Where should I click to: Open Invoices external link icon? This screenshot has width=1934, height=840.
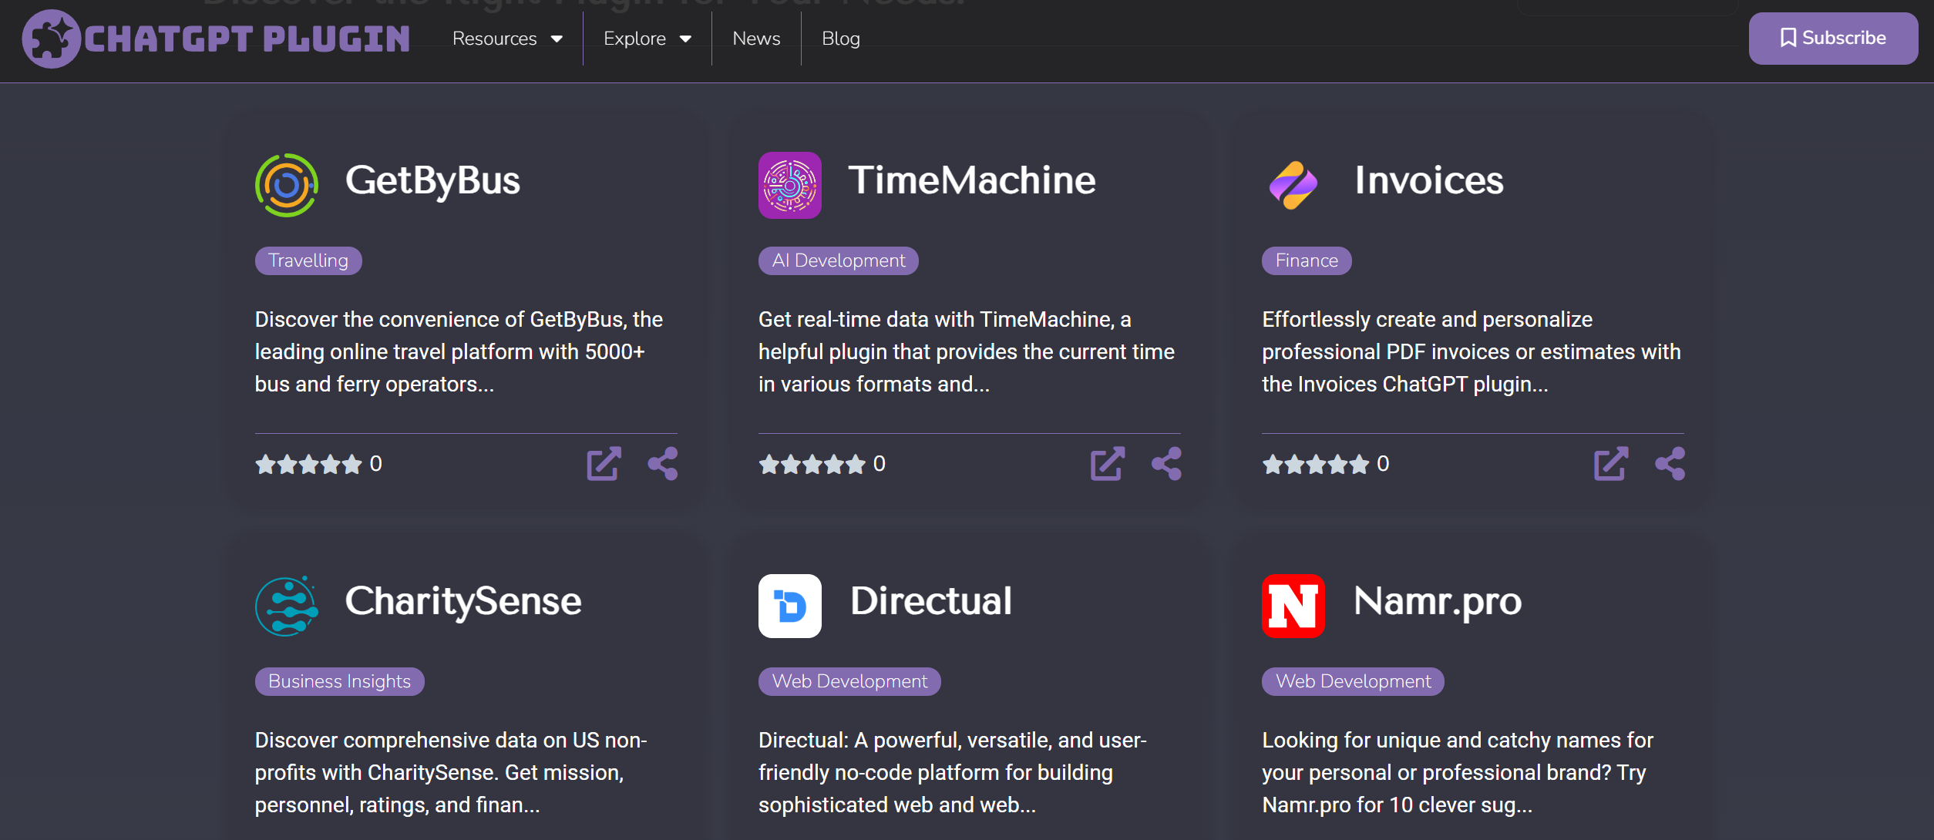coord(1610,463)
